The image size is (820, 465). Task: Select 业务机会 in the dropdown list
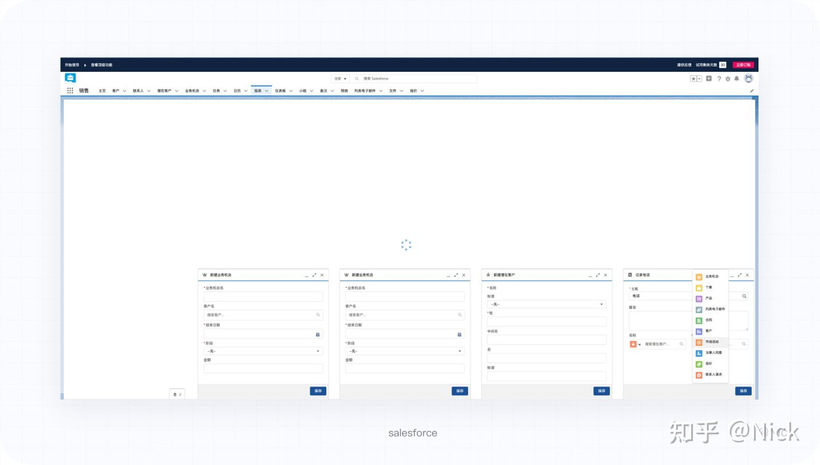pos(710,277)
